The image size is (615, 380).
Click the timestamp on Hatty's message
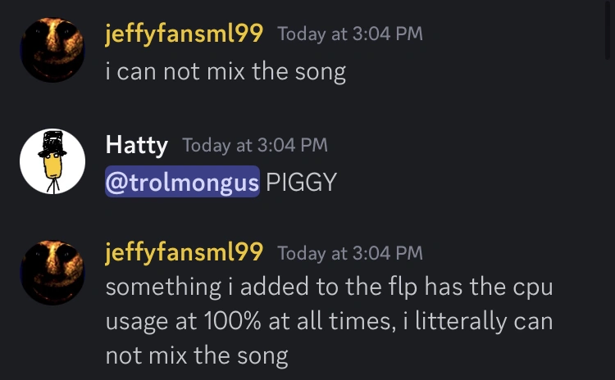(x=254, y=146)
